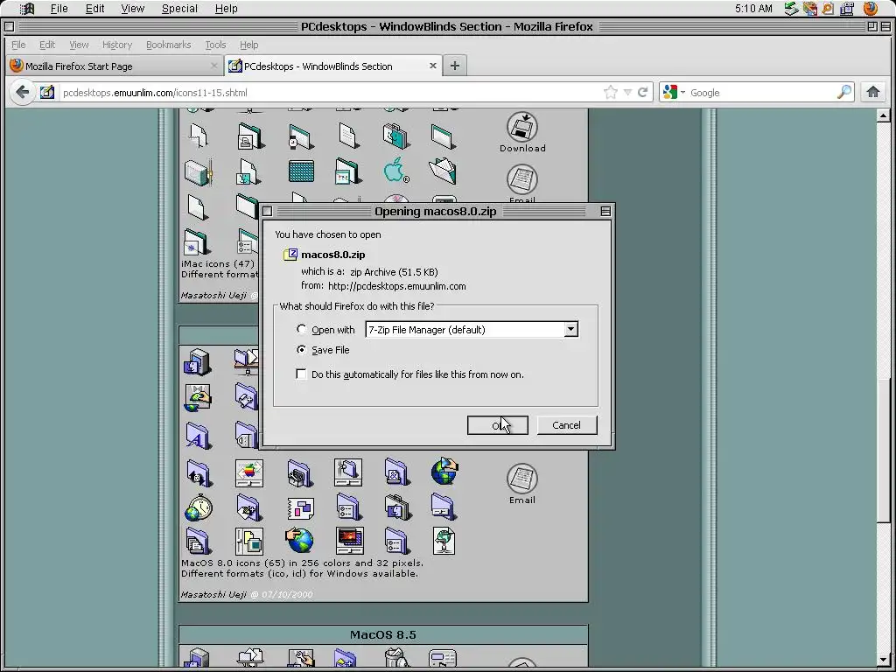Click the pointing hand over globe icon

tap(299, 540)
